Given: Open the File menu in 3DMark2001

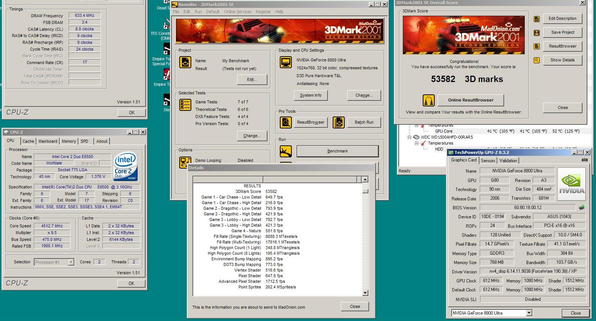Looking at the screenshot, I should point(176,12).
